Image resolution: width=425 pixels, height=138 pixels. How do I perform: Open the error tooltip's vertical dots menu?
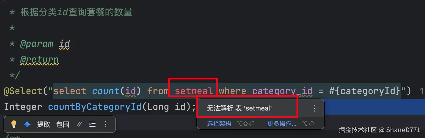(x=315, y=108)
